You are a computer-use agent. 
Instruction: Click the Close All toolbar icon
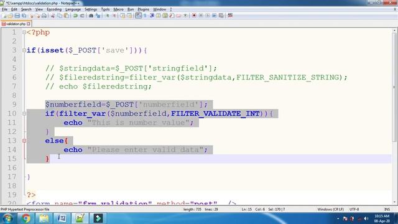pyautogui.click(x=38, y=16)
